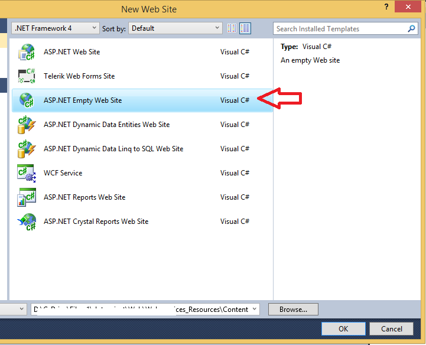Viewport: 426px width, 345px height.
Task: Click the ASP.NET Web Site globe icon
Action: 27,52
